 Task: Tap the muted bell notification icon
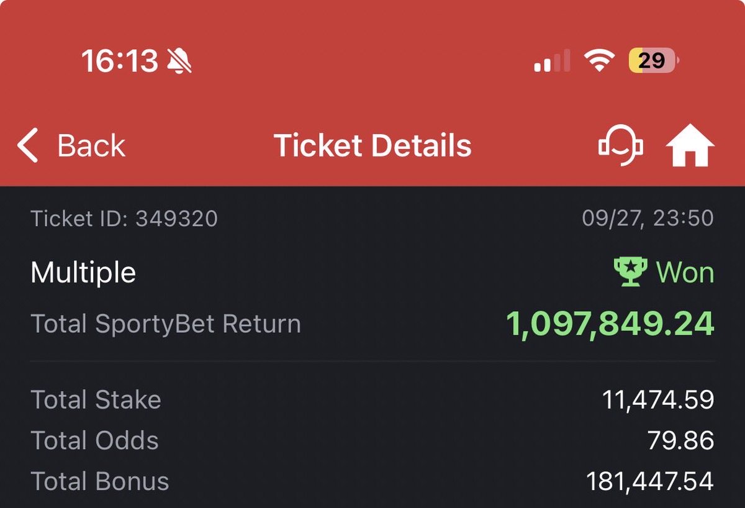click(x=180, y=61)
